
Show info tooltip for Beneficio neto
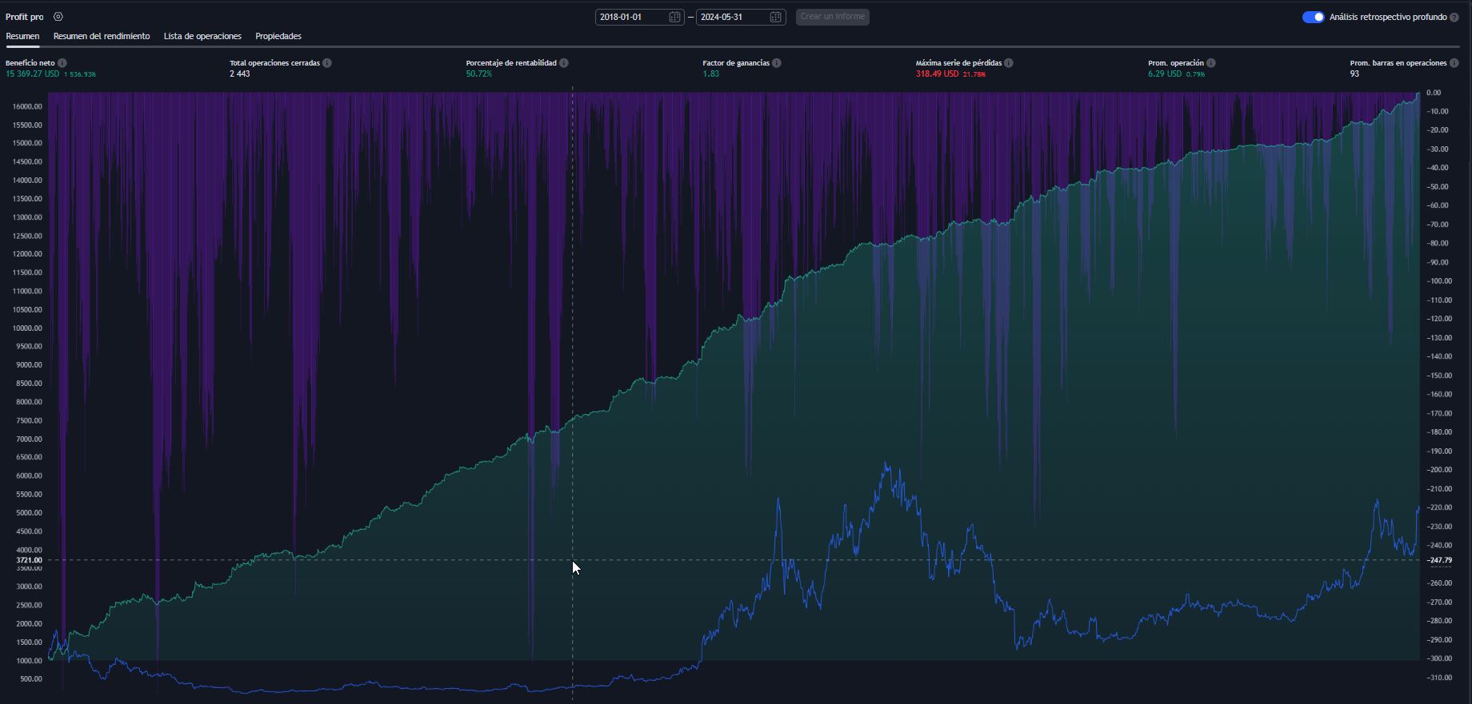pos(62,63)
